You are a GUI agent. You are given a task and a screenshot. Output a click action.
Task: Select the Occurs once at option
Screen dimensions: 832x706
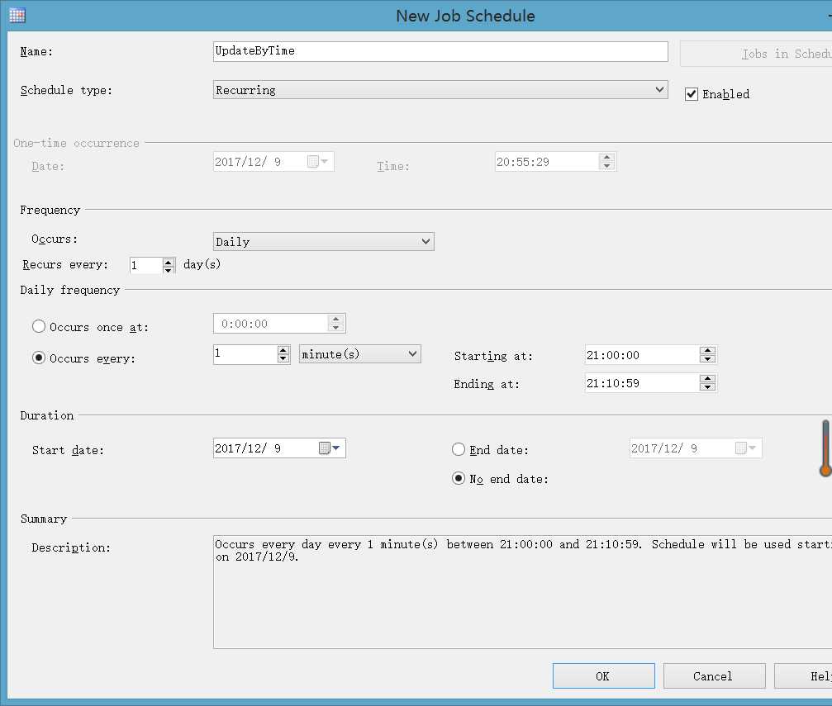39,326
